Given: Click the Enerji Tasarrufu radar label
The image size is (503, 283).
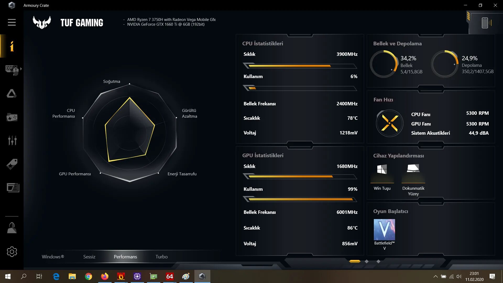Looking at the screenshot, I should click(x=182, y=174).
